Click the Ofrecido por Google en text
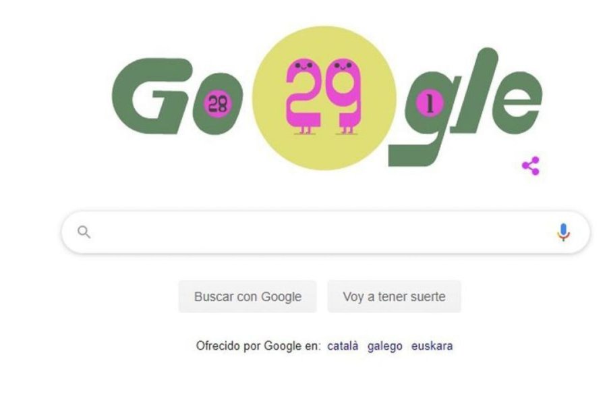 coord(258,346)
